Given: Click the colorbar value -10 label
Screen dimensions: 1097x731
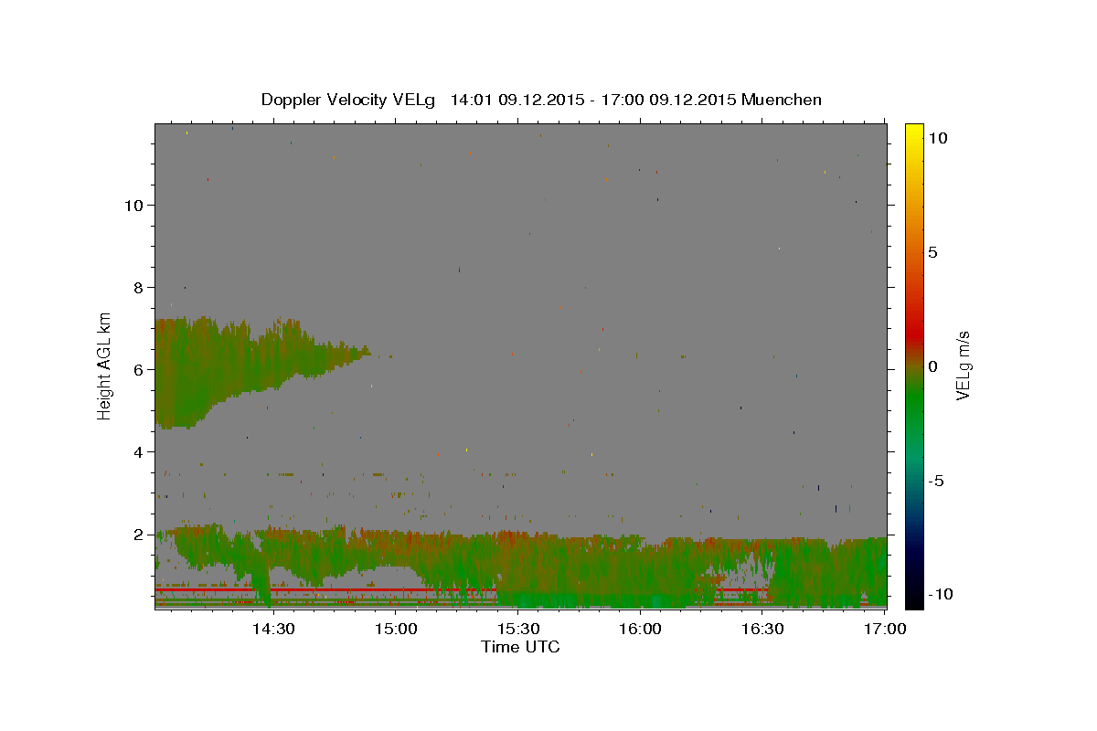Looking at the screenshot, I should click(x=941, y=594).
